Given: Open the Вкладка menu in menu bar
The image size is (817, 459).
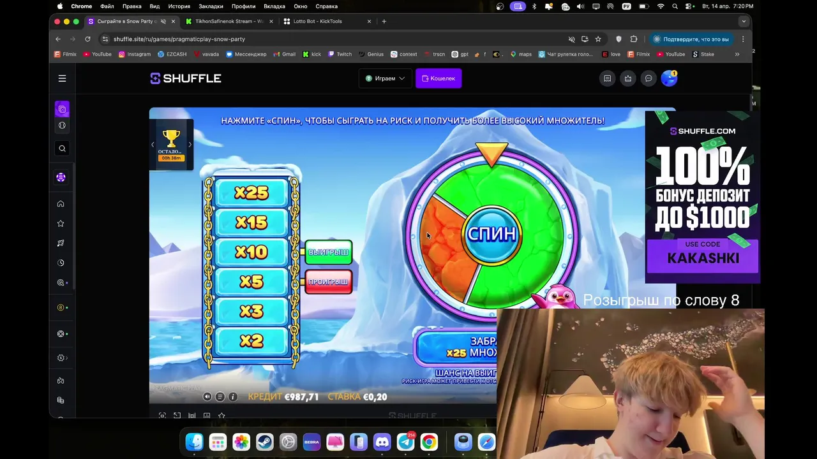Looking at the screenshot, I should tap(274, 6).
